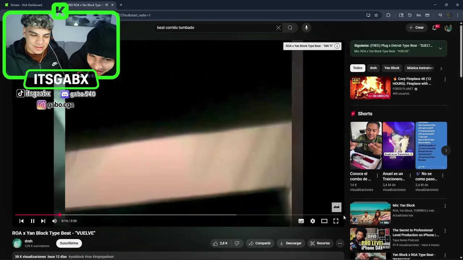Click the Chrome profile avatar in toolbar
The image size is (463, 260).
click(x=449, y=15)
